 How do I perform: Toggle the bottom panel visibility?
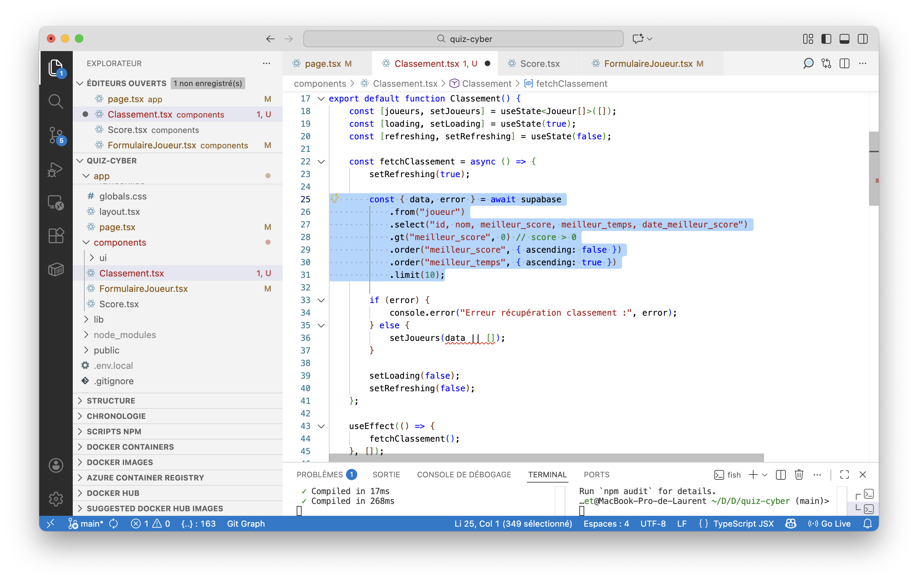click(x=845, y=39)
